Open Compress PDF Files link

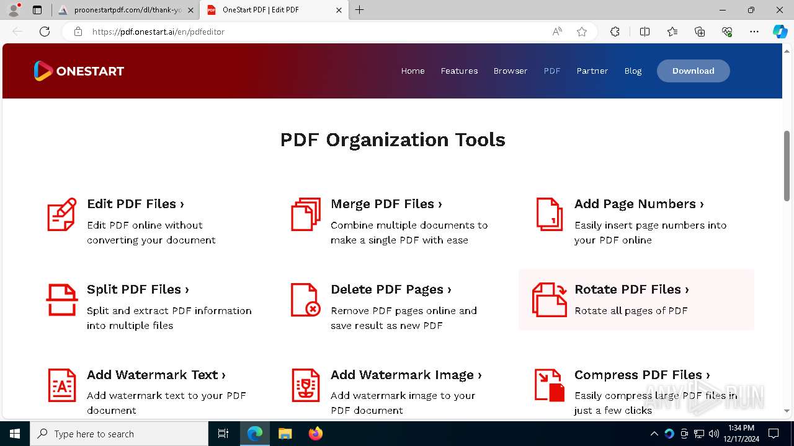click(x=642, y=375)
